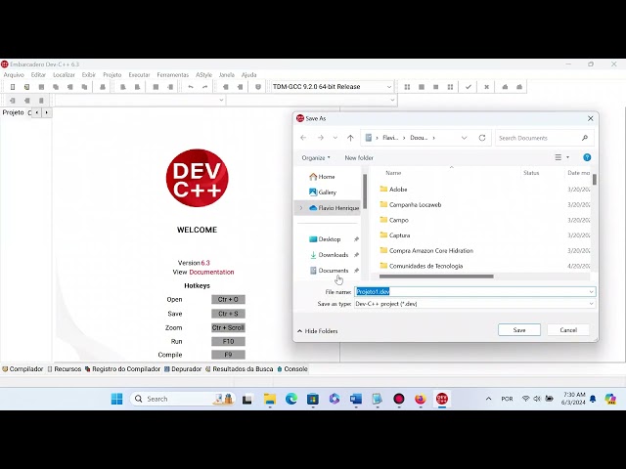Click the Redo arrow in toolbar
This screenshot has width=626, height=469.
(204, 87)
